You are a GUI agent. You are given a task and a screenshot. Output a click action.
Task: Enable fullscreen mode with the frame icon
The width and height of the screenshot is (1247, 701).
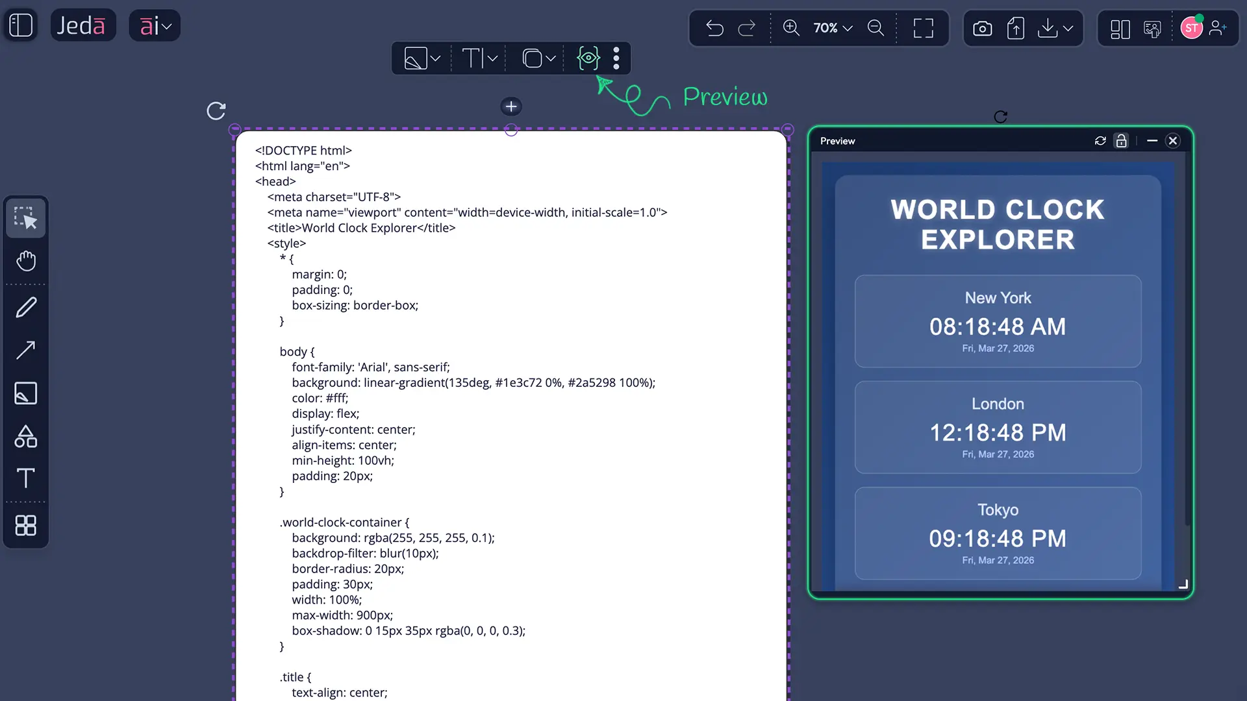tap(923, 28)
